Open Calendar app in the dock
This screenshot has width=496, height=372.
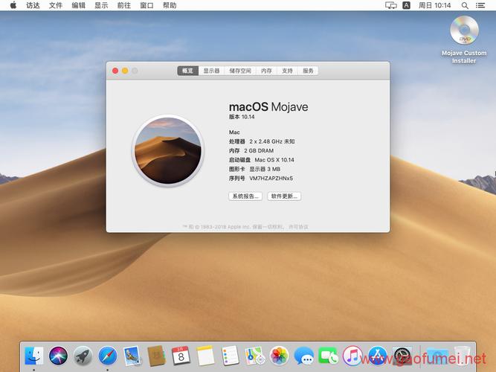[x=181, y=356]
